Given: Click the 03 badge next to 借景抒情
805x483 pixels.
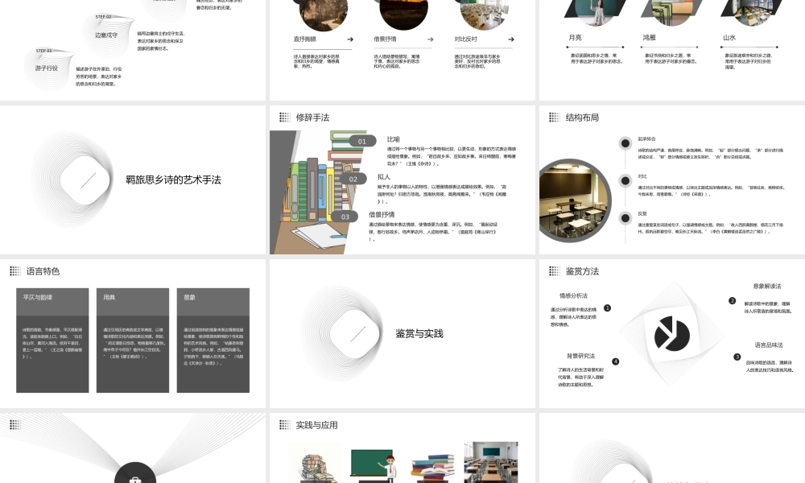Looking at the screenshot, I should [x=345, y=217].
